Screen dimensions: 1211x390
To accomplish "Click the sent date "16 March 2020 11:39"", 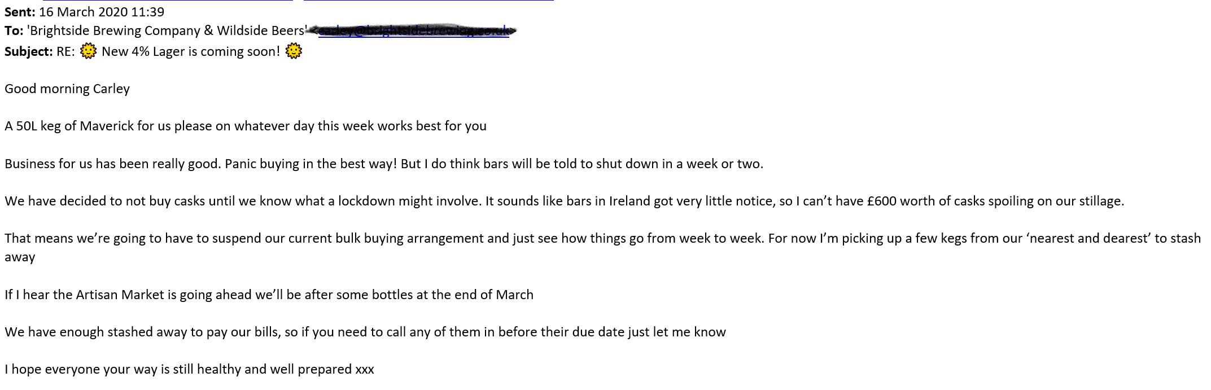I will click(x=102, y=11).
